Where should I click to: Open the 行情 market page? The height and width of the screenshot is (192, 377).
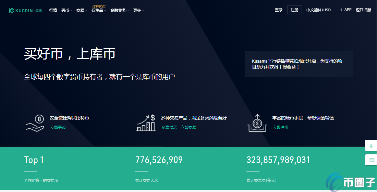[x=53, y=10]
